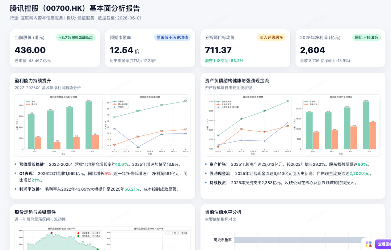Click the 近一年股价震荡区间与流动性 subtitle
This screenshot has width=391, height=250.
point(40,219)
